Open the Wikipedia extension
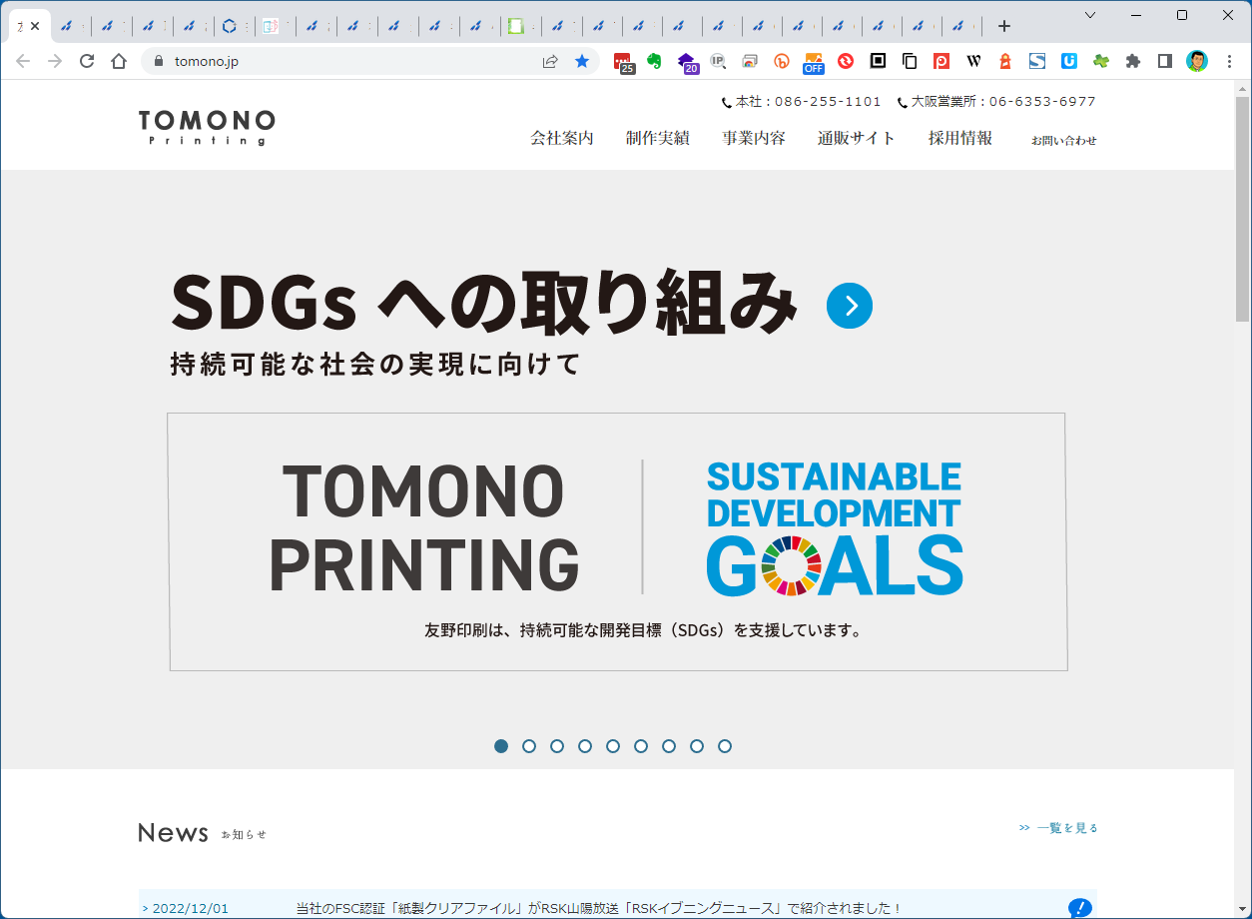Viewport: 1252px width, 919px height. pyautogui.click(x=972, y=61)
